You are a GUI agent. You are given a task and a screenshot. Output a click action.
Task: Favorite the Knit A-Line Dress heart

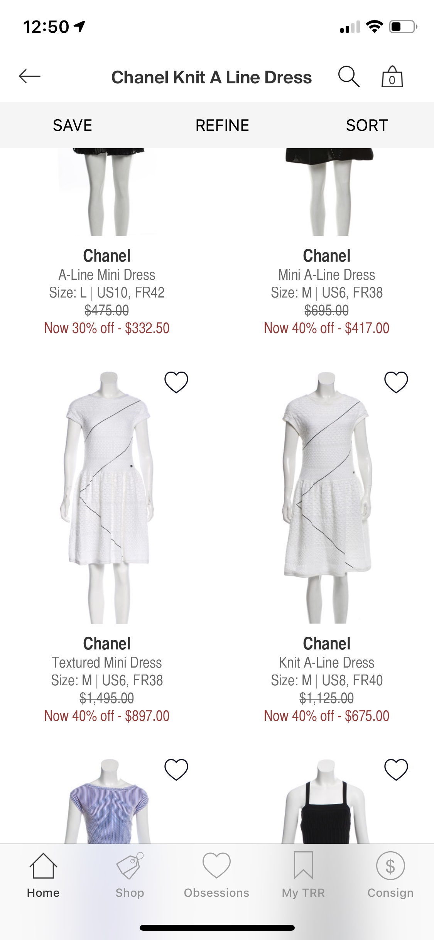[x=396, y=382]
